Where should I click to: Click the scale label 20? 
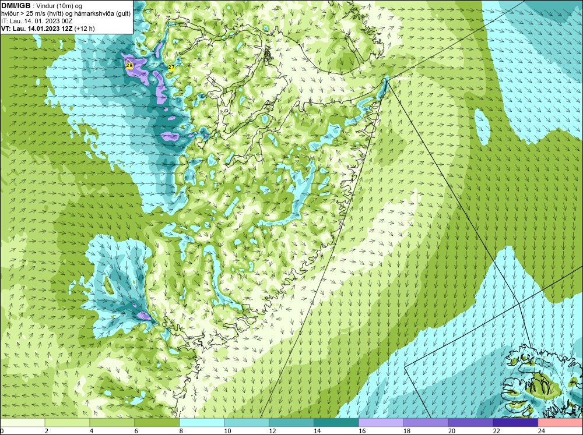coord(452,431)
